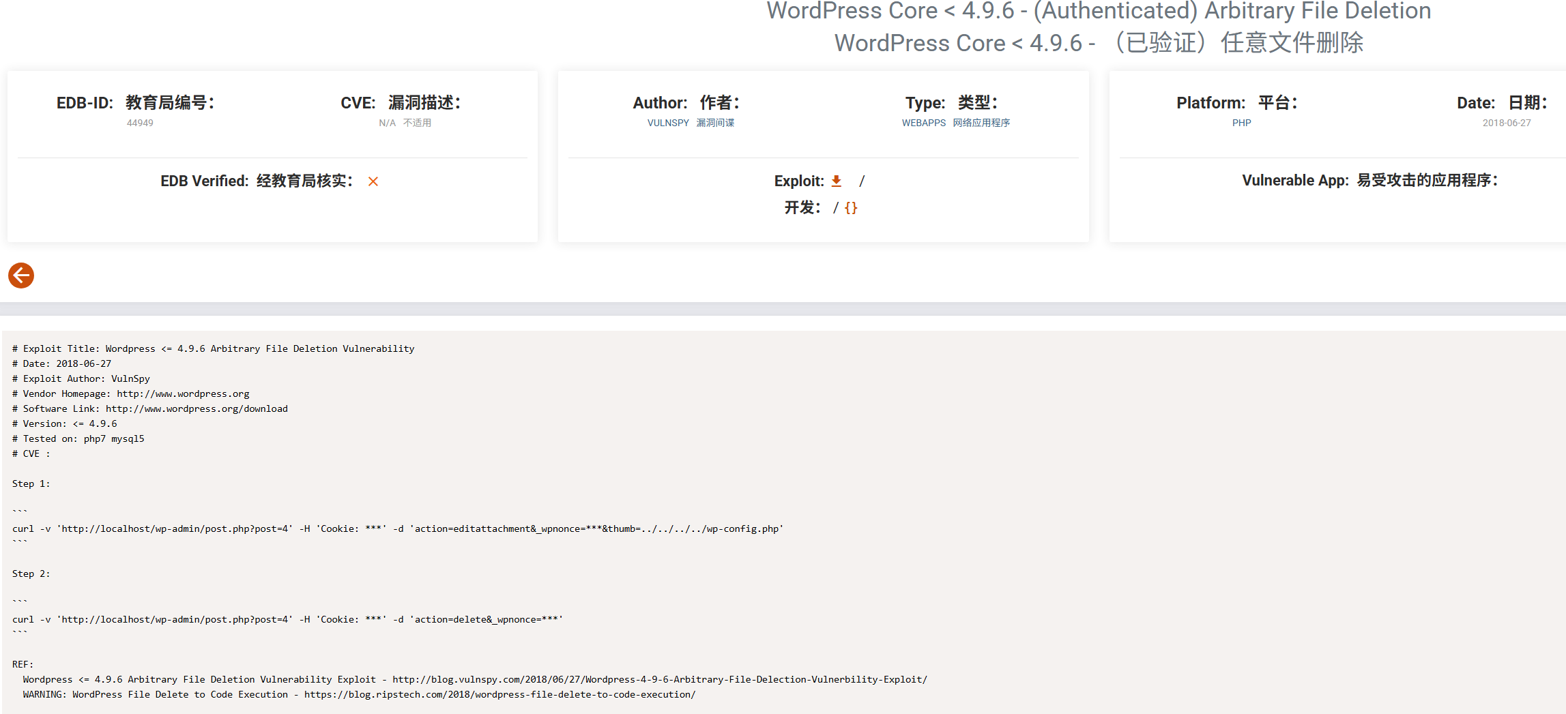Click the 'Platform:' heading label
The height and width of the screenshot is (714, 1566).
(x=1210, y=103)
